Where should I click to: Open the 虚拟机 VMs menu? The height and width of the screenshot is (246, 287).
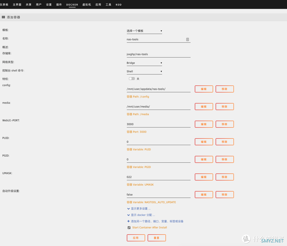pyautogui.click(x=87, y=5)
